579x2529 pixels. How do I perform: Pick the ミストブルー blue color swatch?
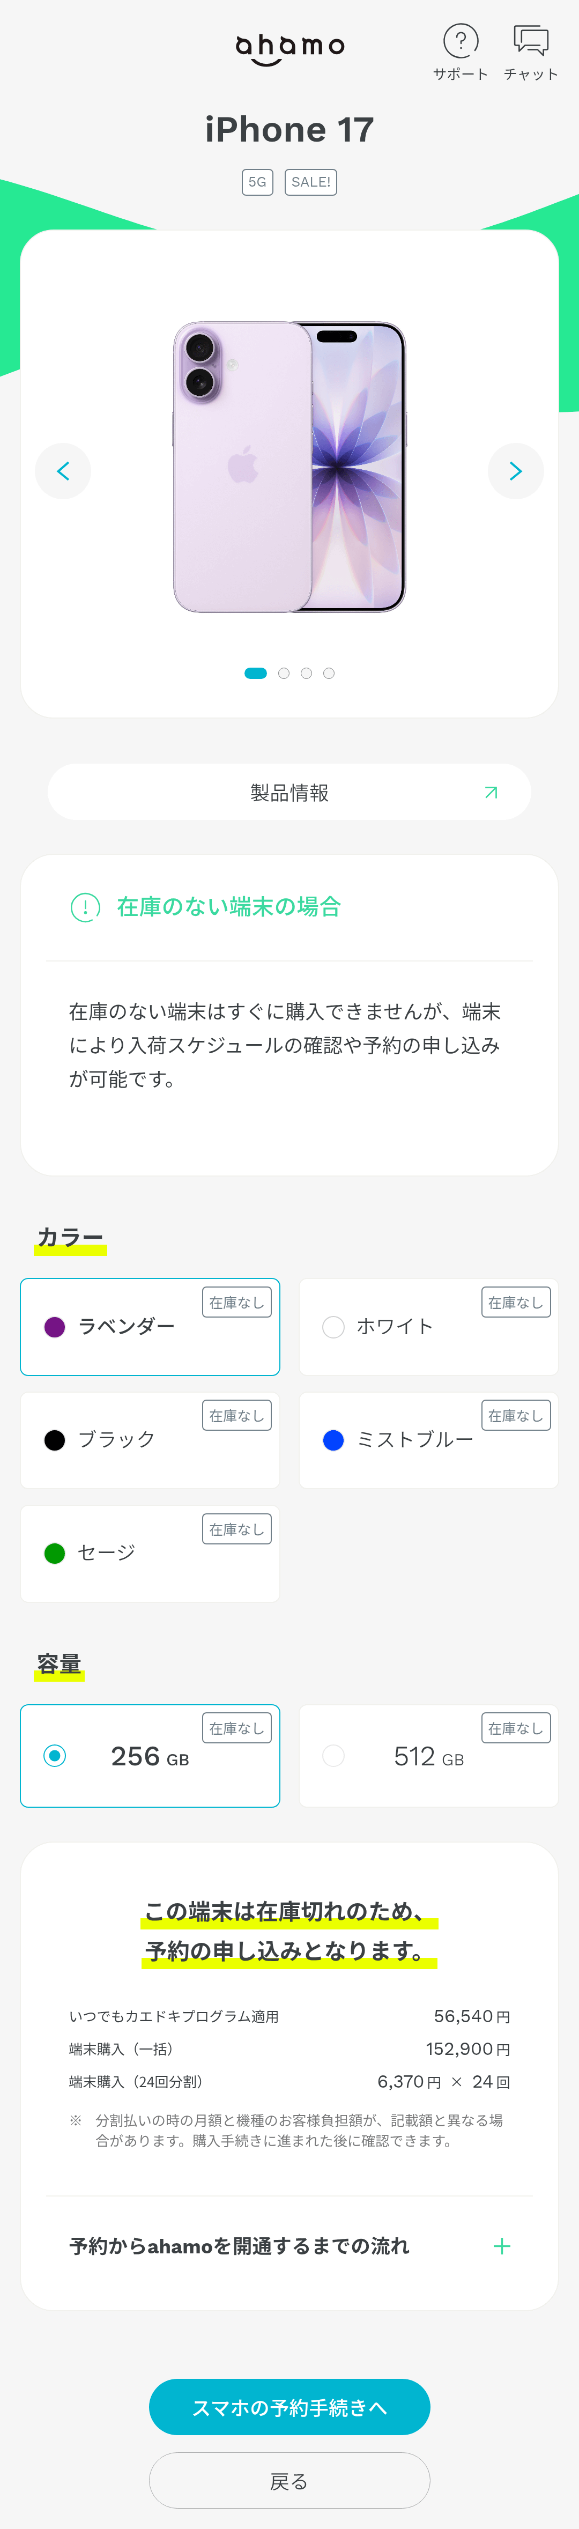point(333,1440)
